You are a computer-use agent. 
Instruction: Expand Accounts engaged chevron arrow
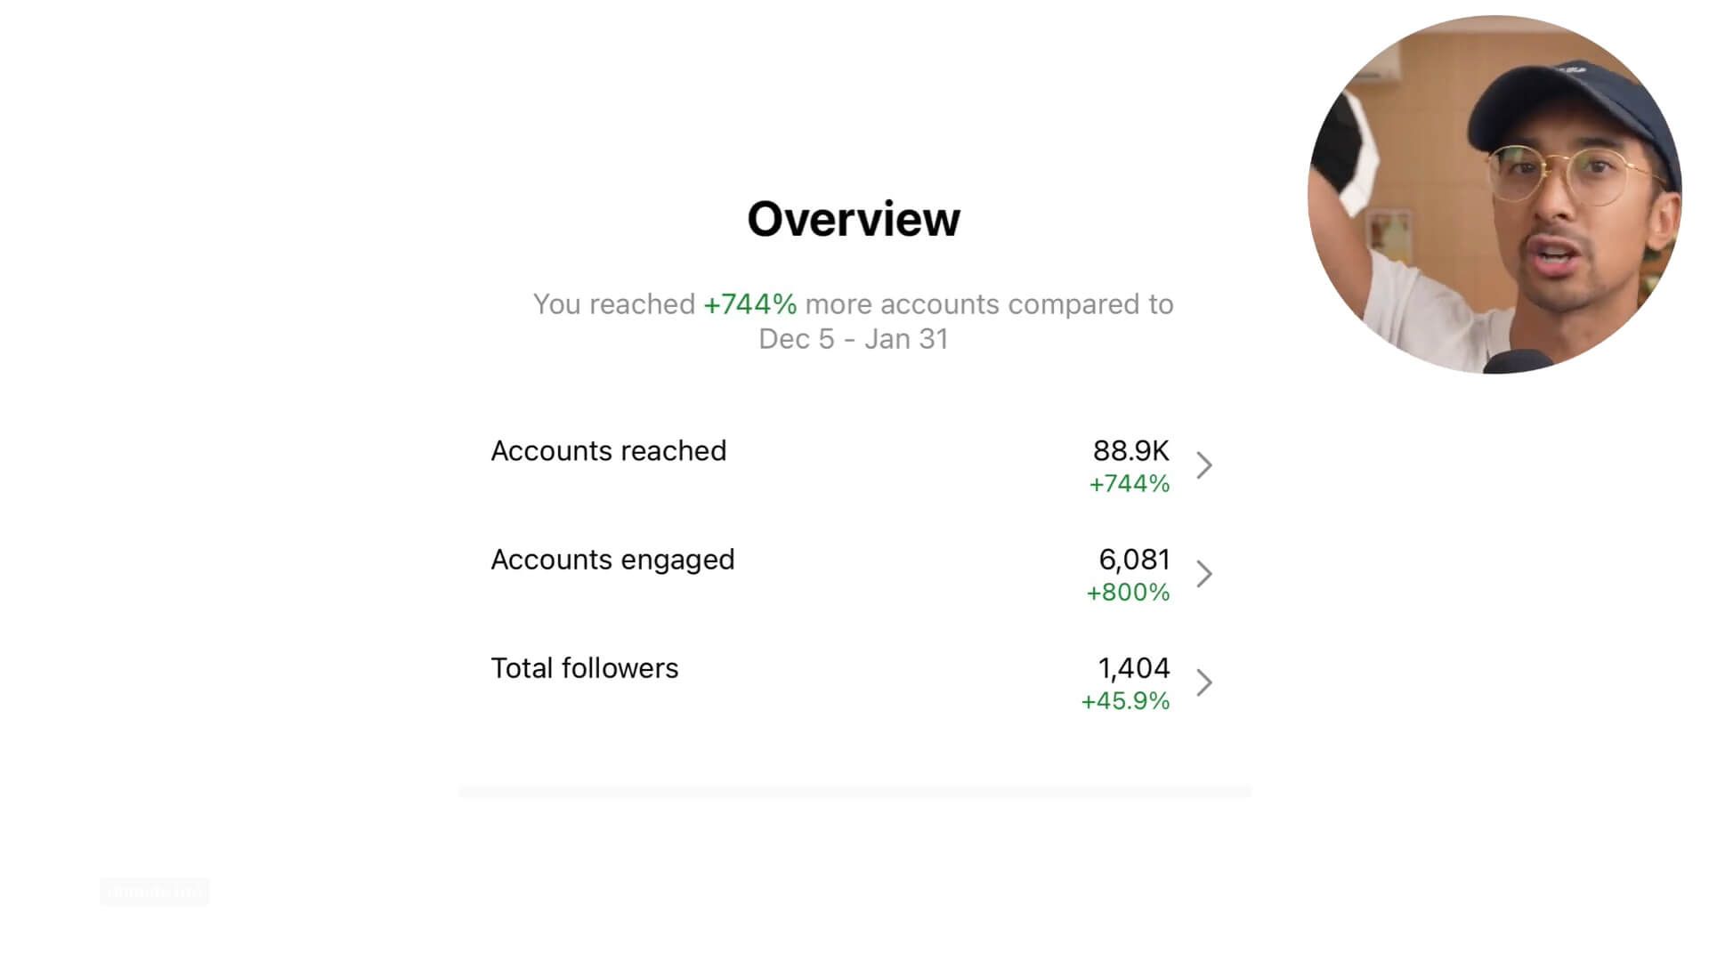point(1204,574)
